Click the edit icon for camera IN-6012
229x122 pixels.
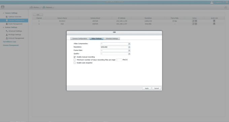193,21
